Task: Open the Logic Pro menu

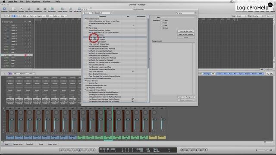Action: click(x=13, y=1)
